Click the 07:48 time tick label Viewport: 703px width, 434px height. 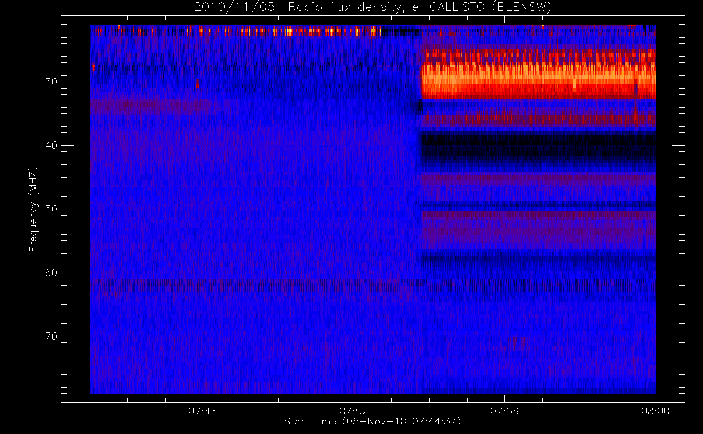tap(202, 411)
